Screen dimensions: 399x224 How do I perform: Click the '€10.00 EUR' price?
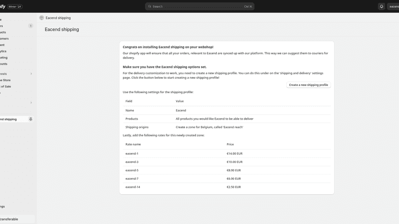(x=235, y=162)
